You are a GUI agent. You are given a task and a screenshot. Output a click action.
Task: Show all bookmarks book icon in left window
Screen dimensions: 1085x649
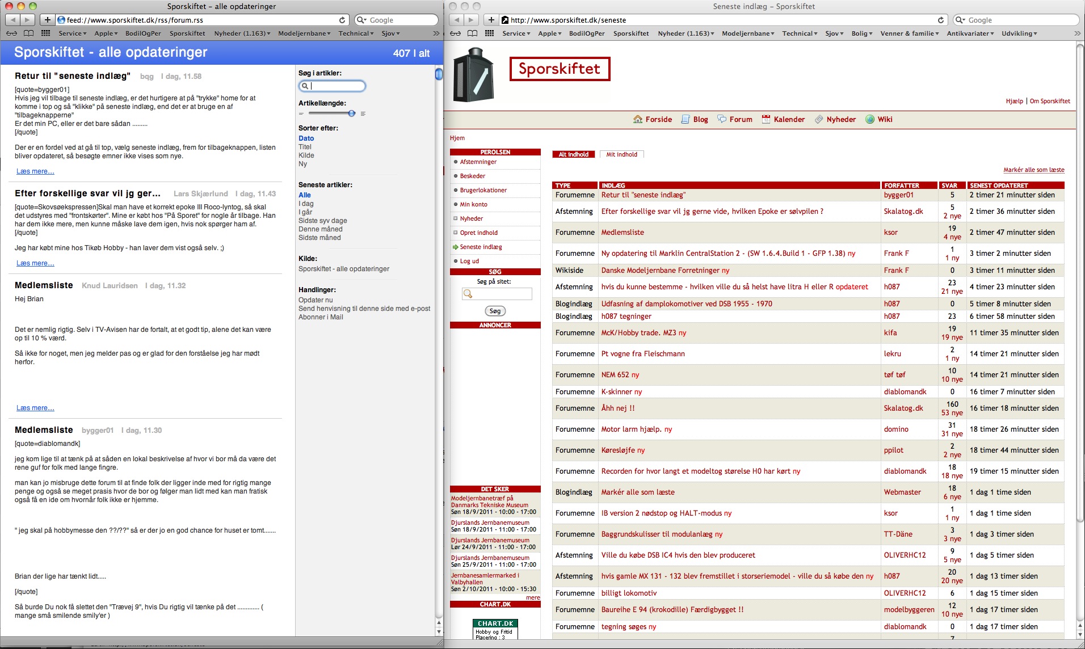click(x=28, y=33)
